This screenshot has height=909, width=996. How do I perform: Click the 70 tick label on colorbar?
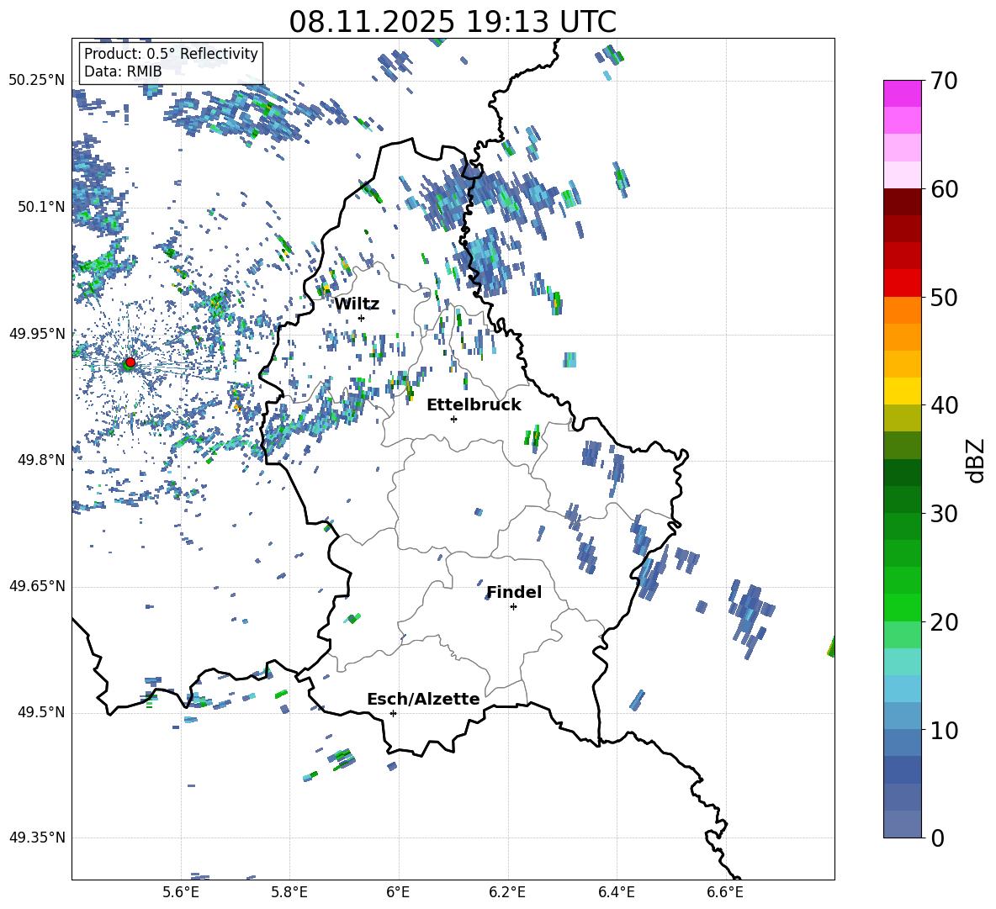(946, 81)
